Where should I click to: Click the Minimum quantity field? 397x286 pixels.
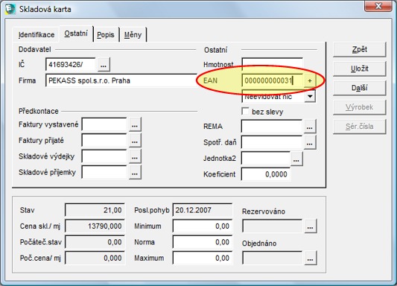click(203, 226)
